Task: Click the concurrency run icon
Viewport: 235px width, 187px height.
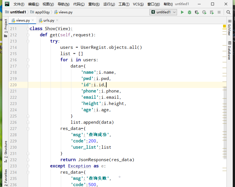Action: 212,12
